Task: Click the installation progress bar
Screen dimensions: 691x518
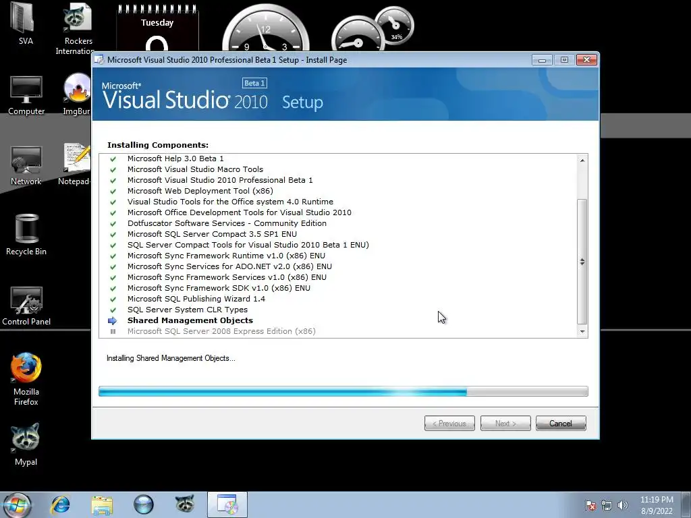Action: pos(343,391)
